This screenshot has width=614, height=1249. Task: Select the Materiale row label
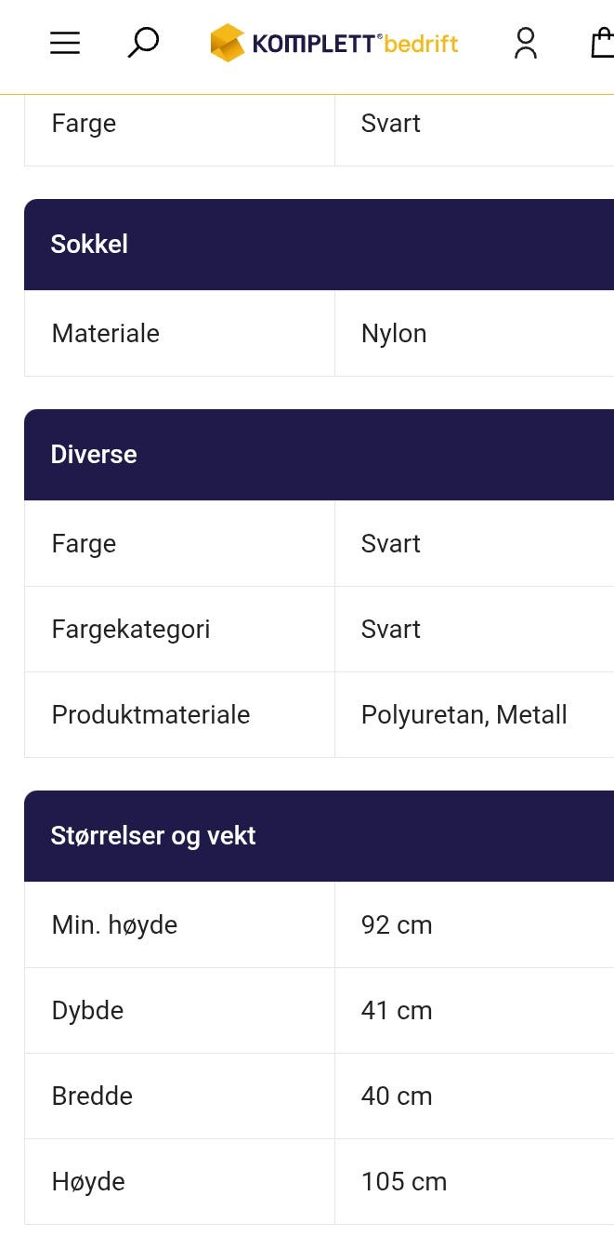click(x=106, y=334)
